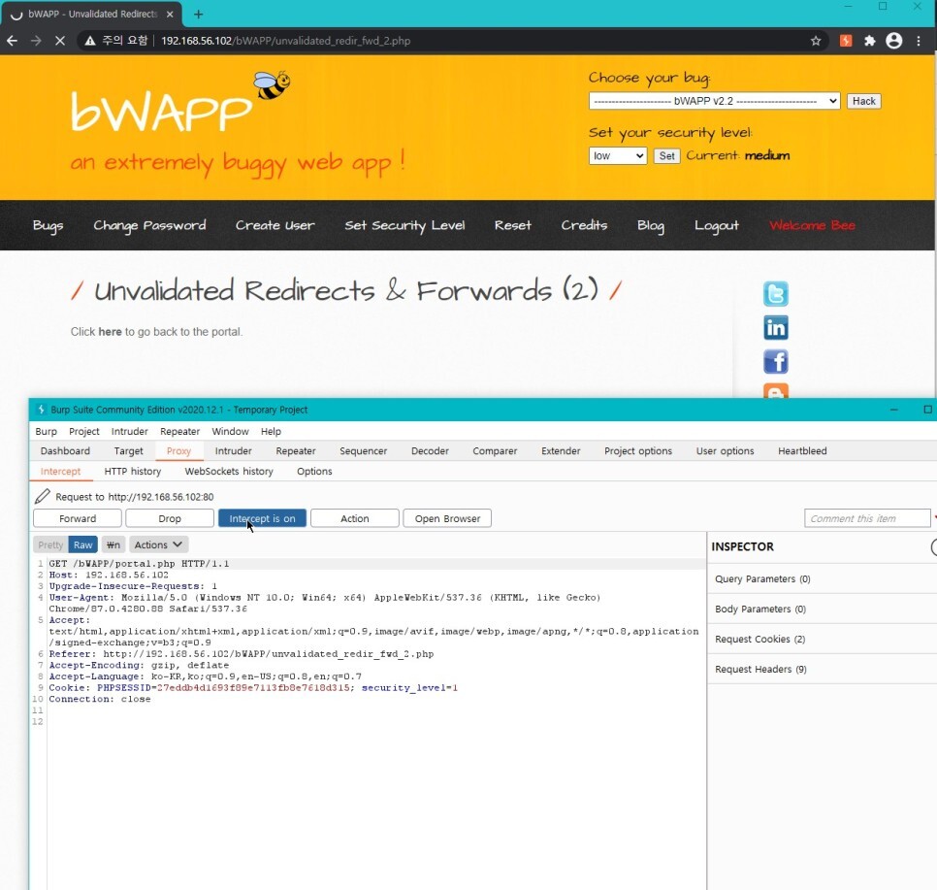The height and width of the screenshot is (890, 937).
Task: Switch to the Target tab
Action: (128, 451)
